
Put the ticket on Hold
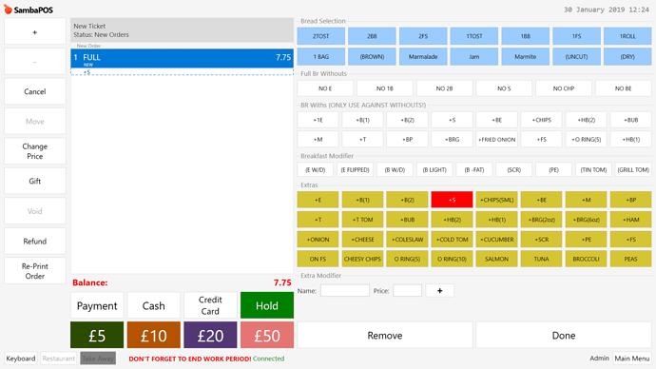(267, 305)
